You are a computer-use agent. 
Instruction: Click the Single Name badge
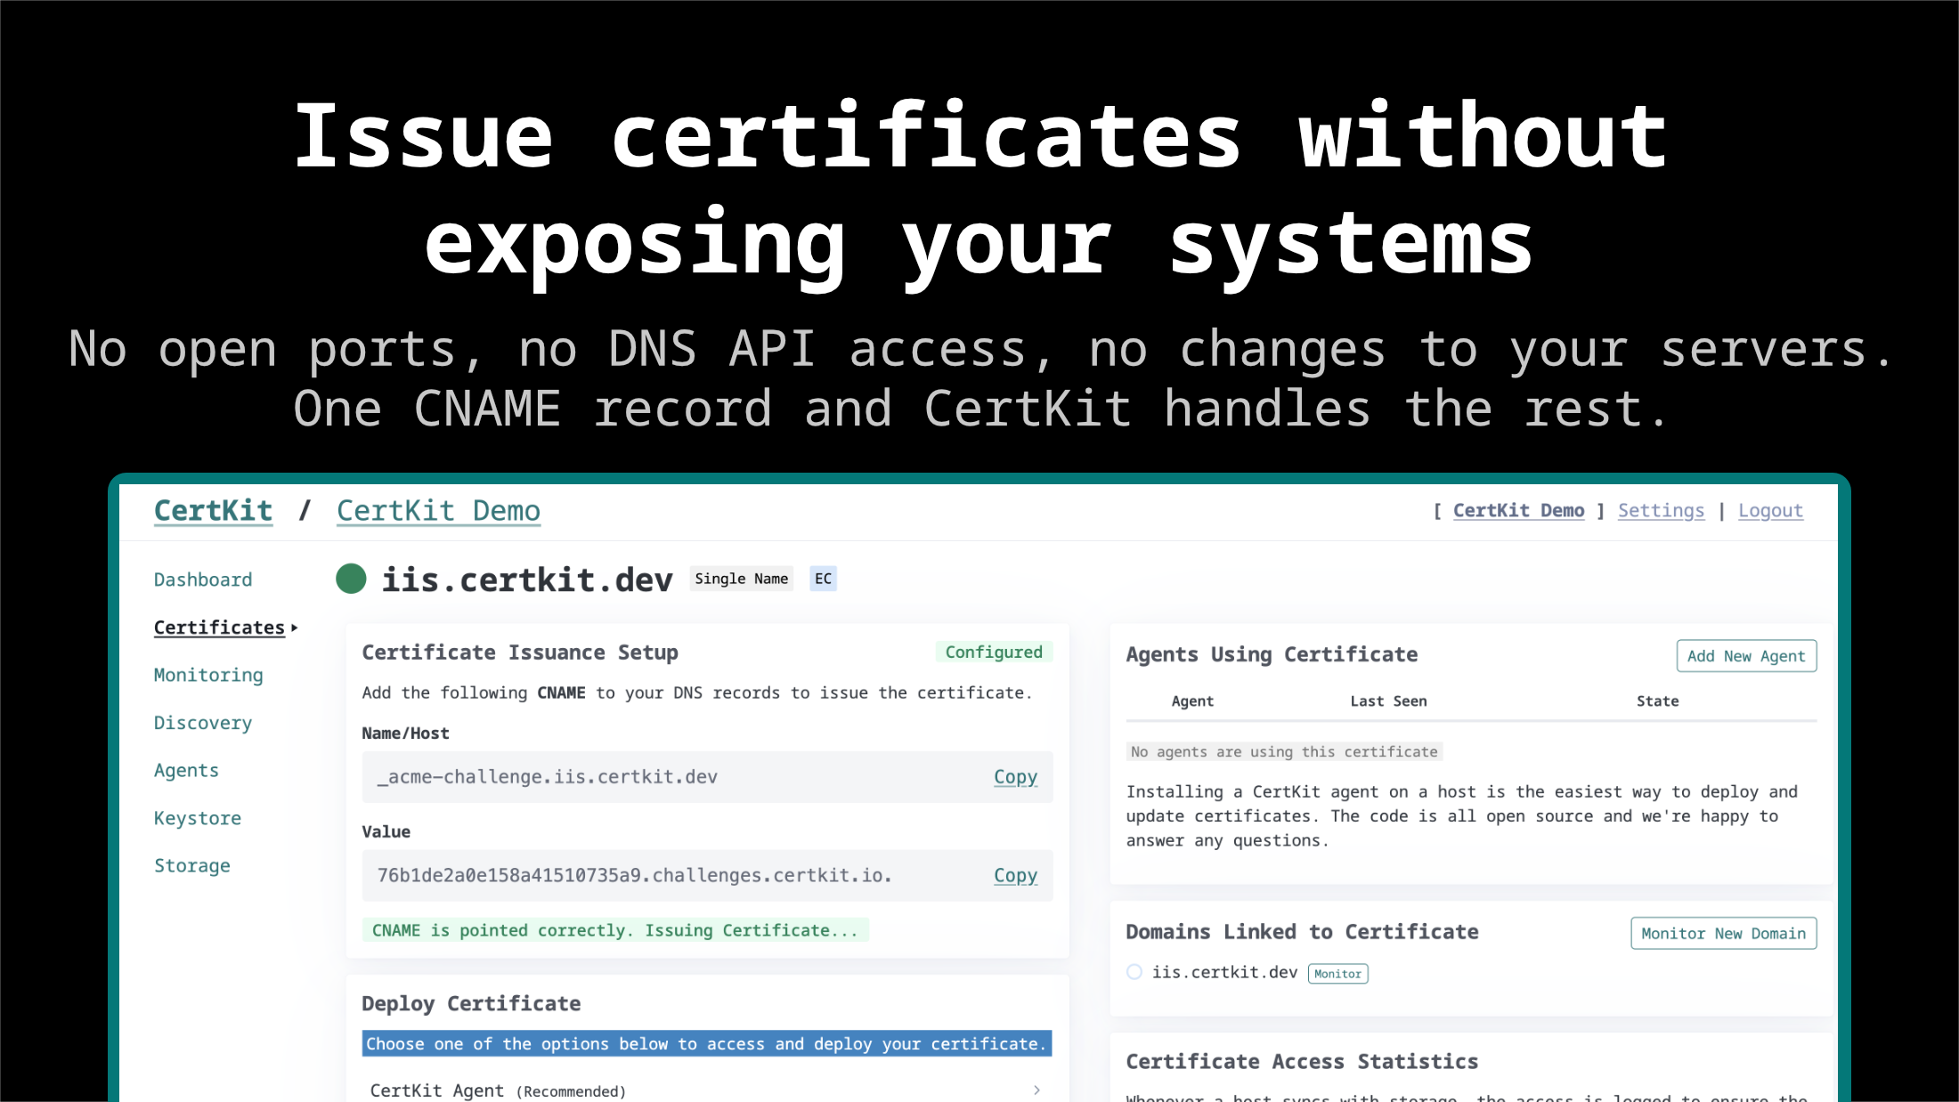[x=741, y=579]
